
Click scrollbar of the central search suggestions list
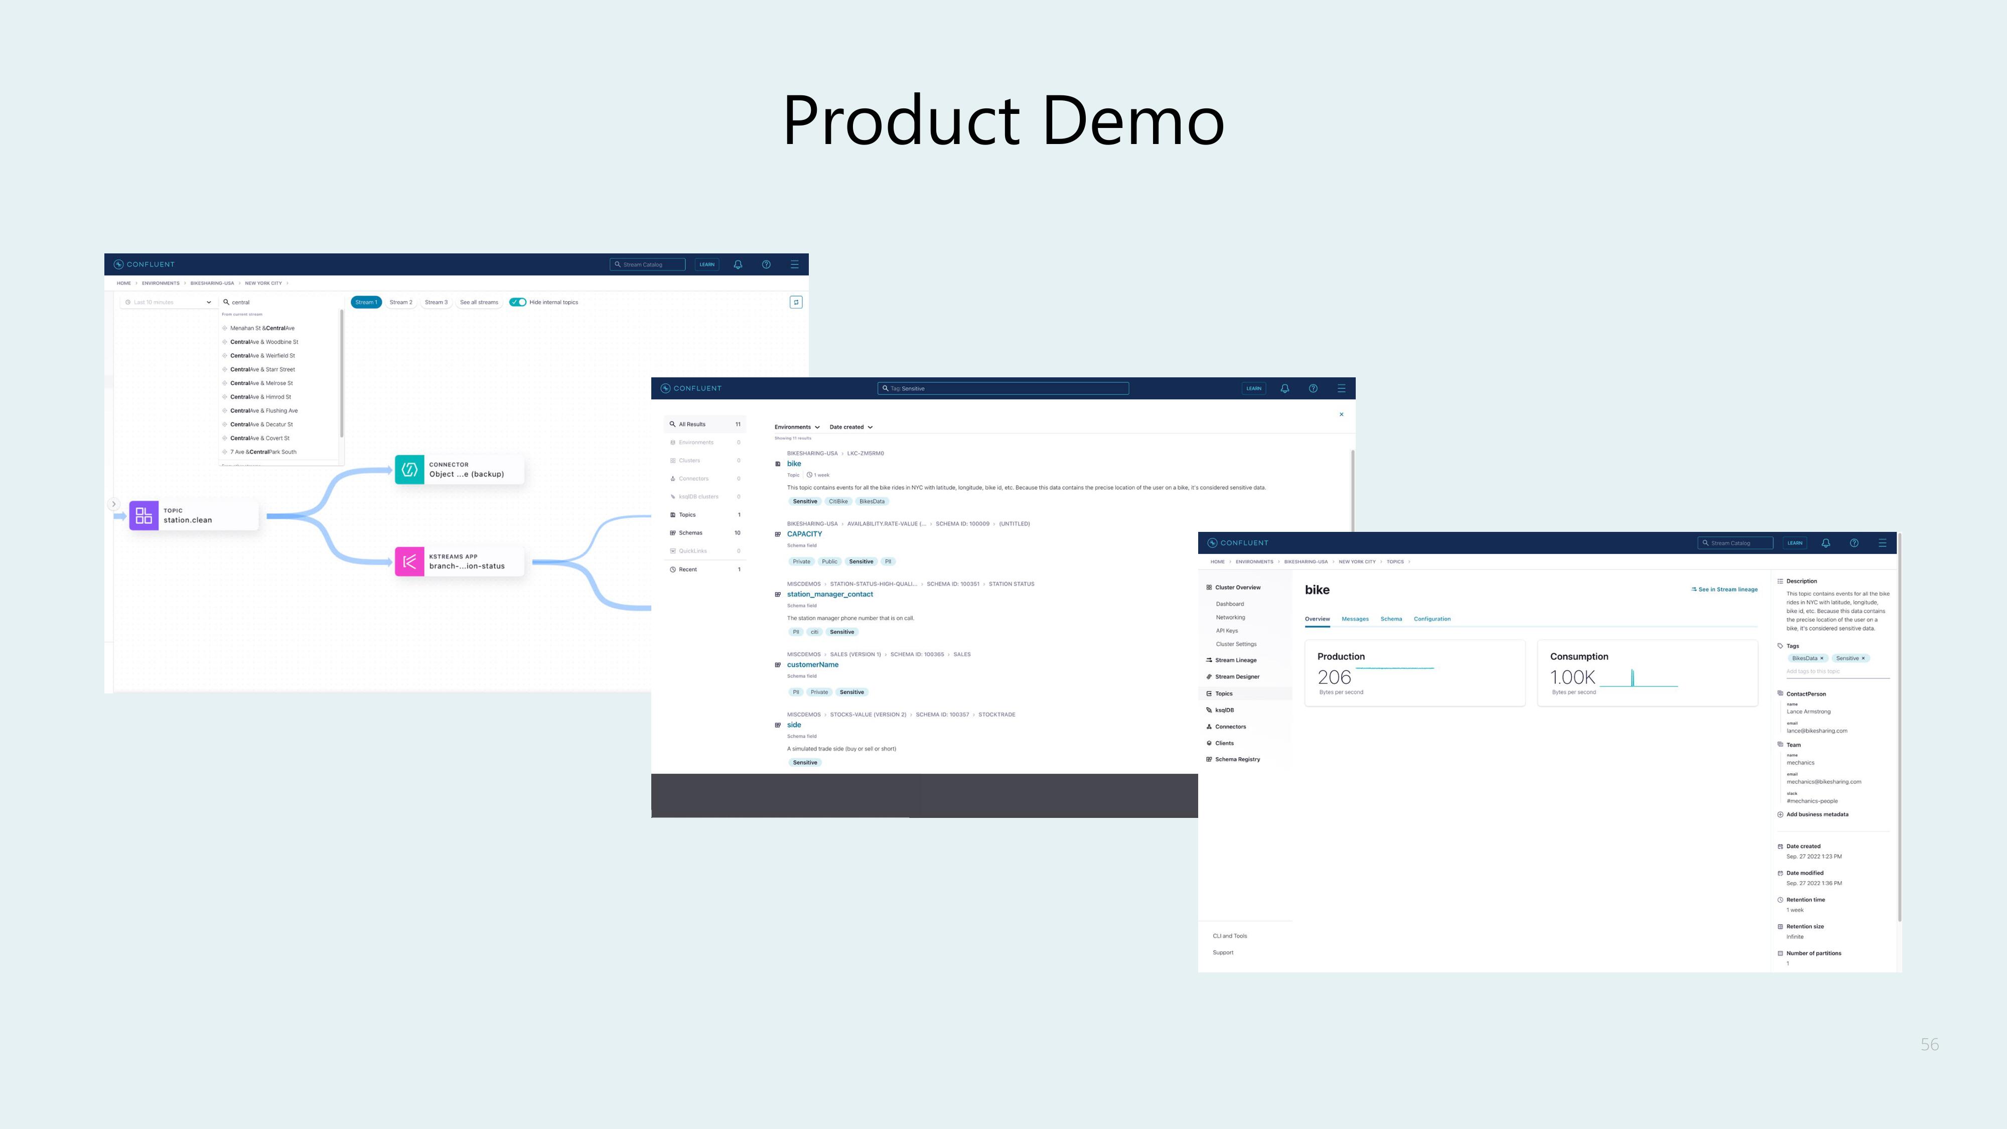point(341,374)
